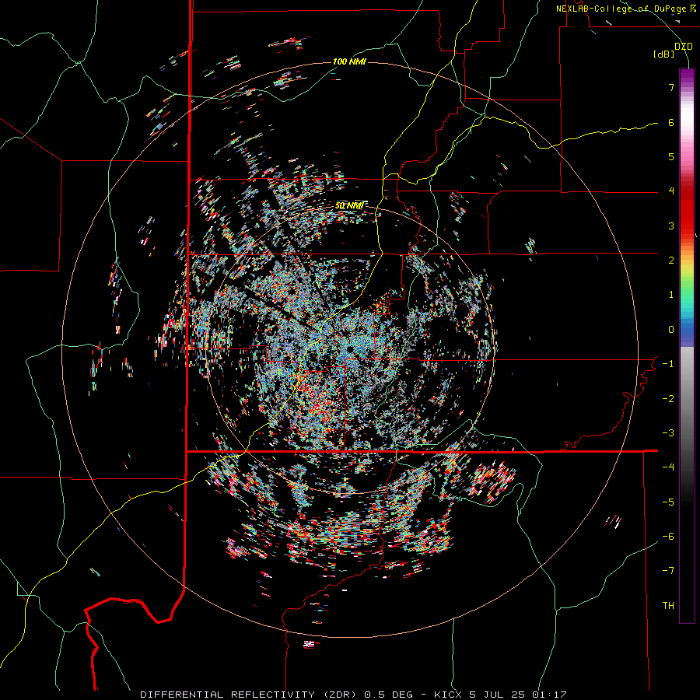Click the TH label on the scale
Screen dimensions: 700x700
point(668,606)
